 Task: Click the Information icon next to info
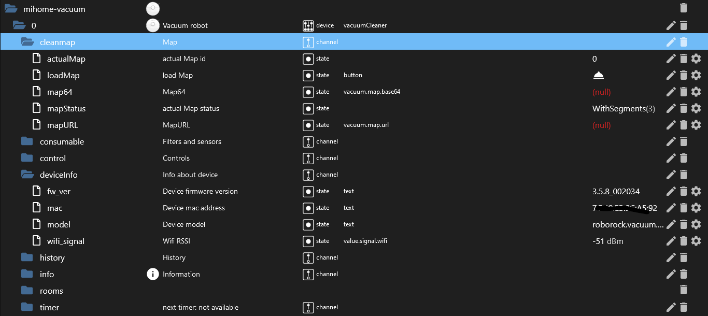tap(152, 274)
